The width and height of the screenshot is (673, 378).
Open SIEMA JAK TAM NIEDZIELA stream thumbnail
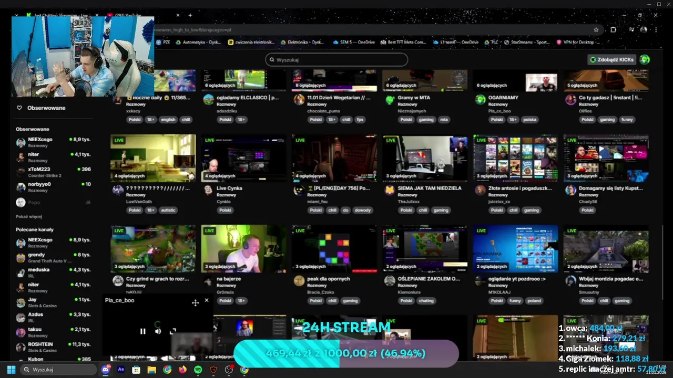click(425, 158)
